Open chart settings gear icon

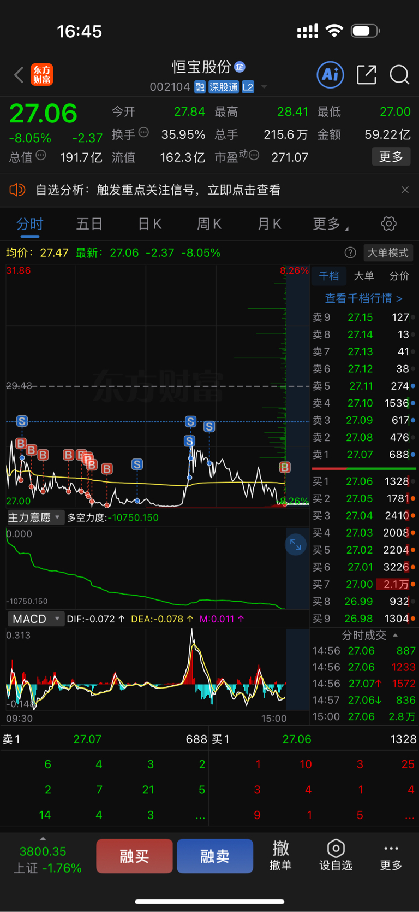tap(388, 223)
